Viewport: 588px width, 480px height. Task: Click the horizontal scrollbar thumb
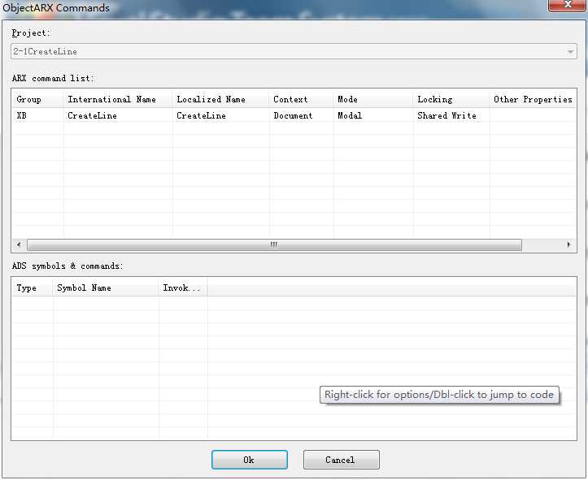274,244
